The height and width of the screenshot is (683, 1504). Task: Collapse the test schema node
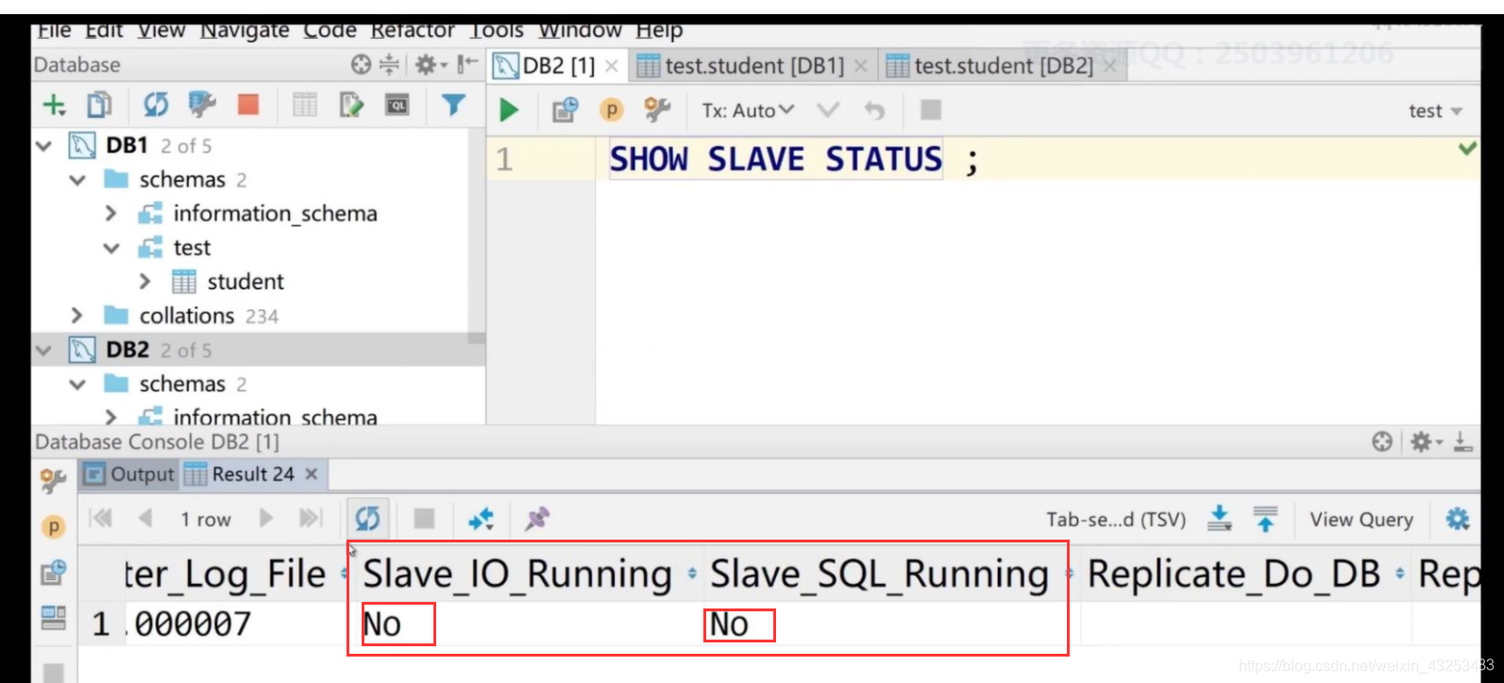(111, 248)
